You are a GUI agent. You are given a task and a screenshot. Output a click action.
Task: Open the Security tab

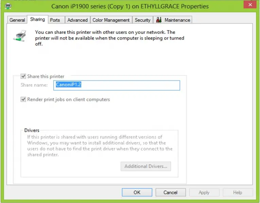pos(142,20)
